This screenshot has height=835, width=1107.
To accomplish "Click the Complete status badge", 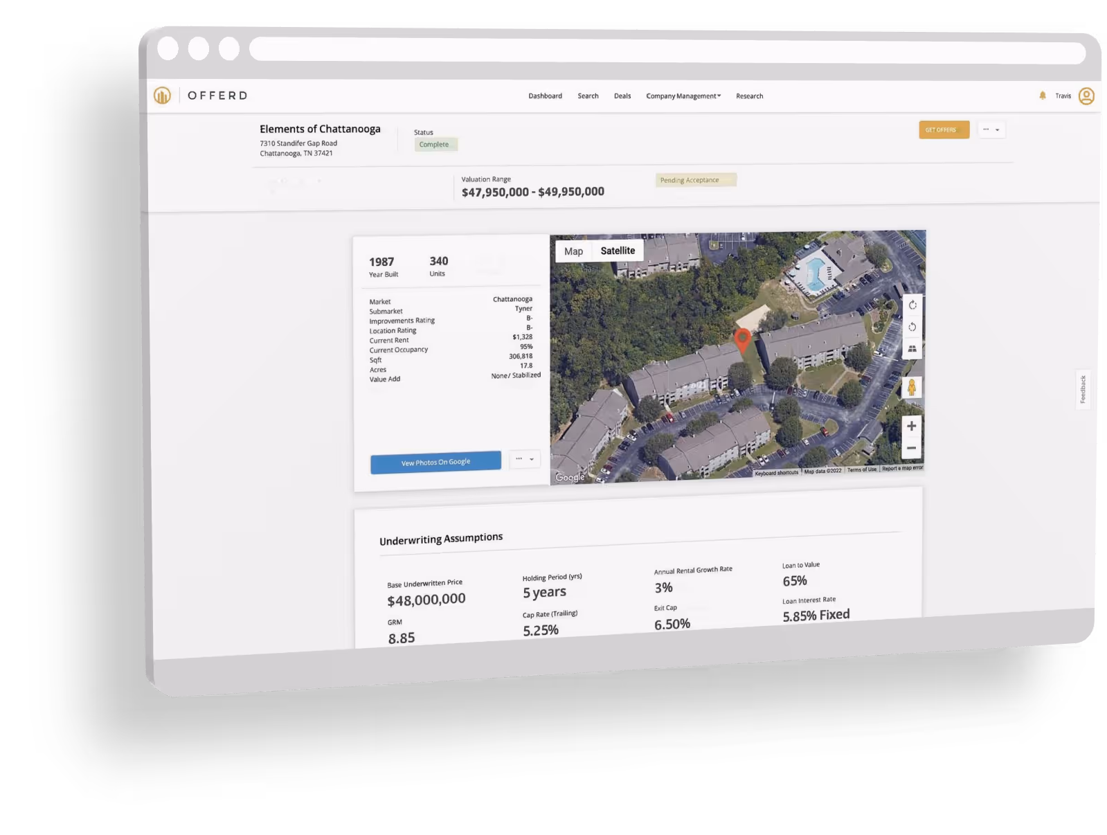I will point(435,145).
